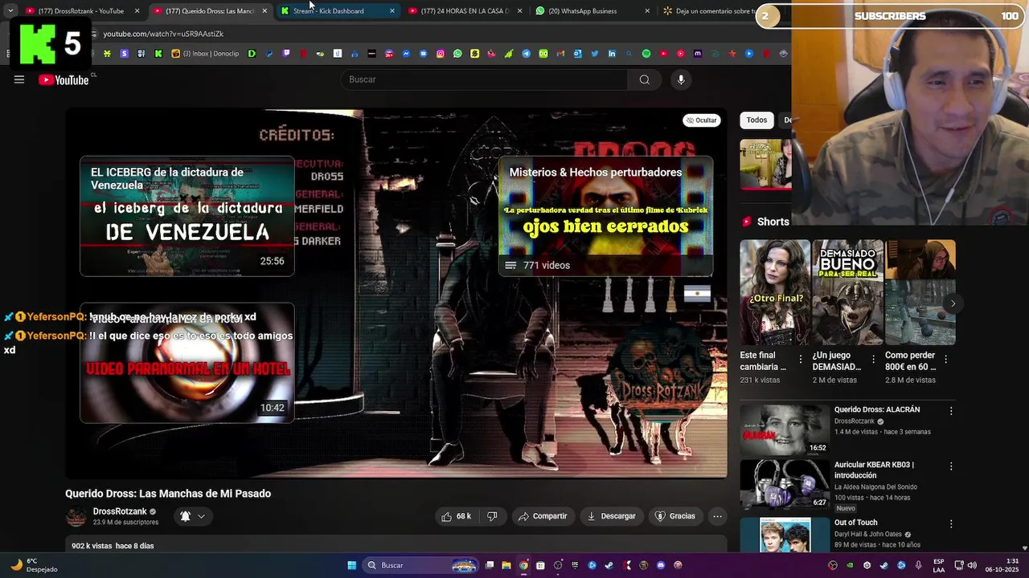
Task: Open Chrome from the taskbar
Action: pos(523,565)
